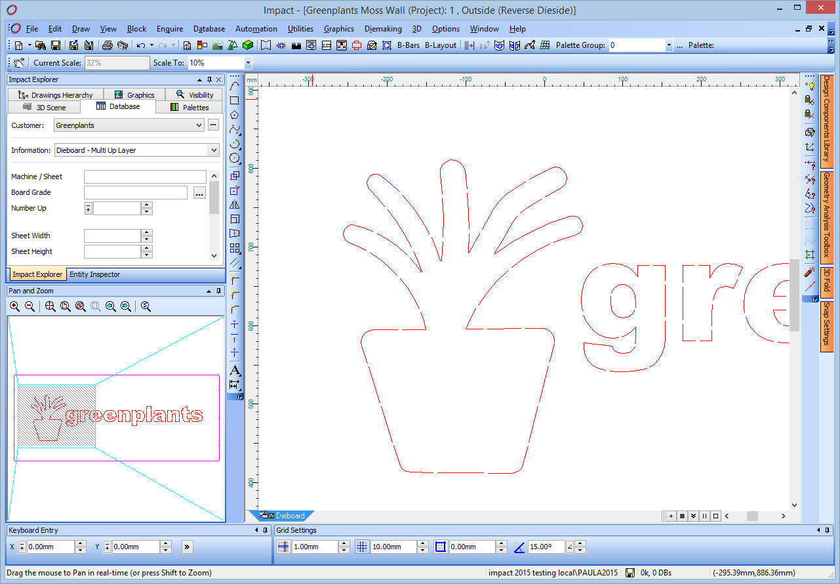Viewport: 840px width, 584px height.
Task: Click the zoom options checkmark magnifier icon
Action: (x=146, y=306)
